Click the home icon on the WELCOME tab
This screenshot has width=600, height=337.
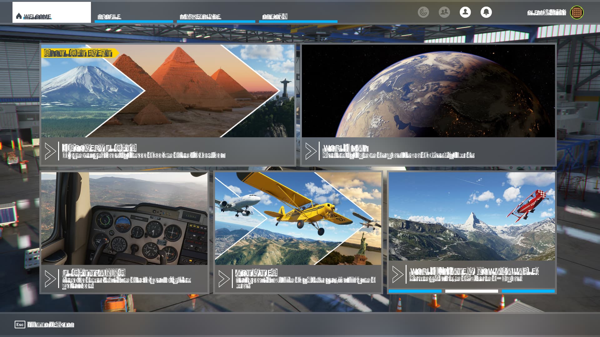(19, 15)
